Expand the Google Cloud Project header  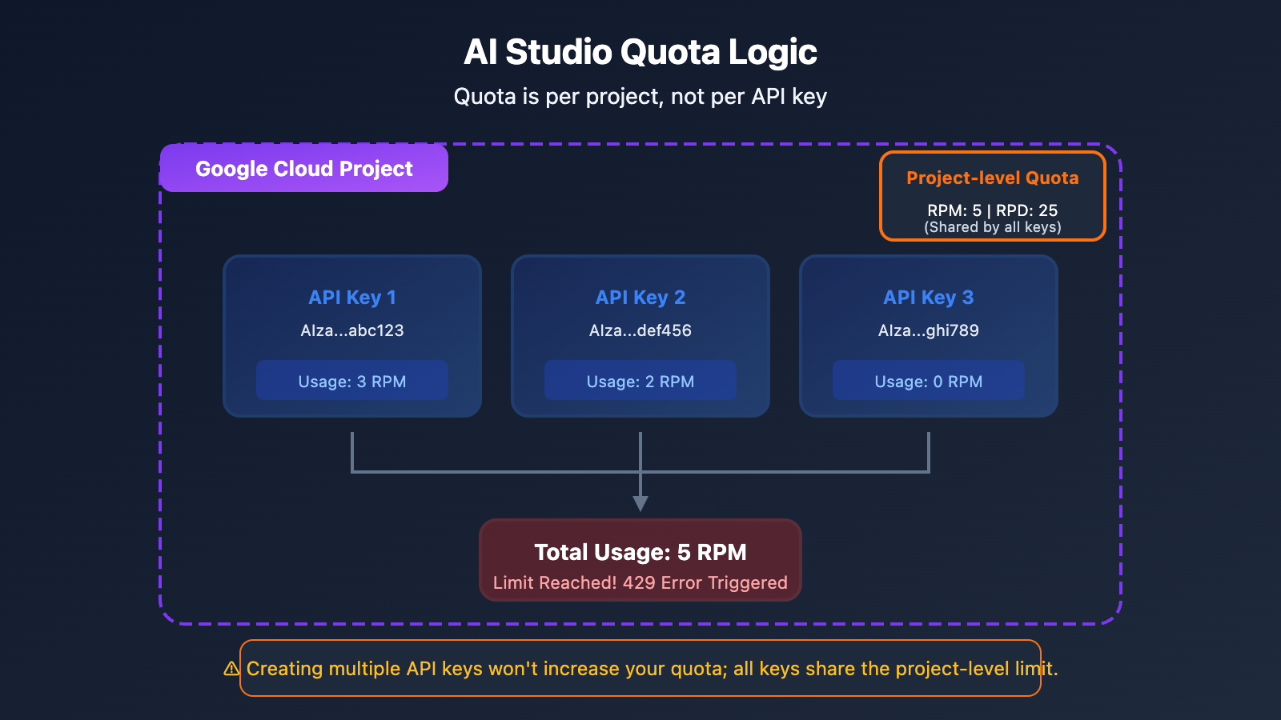click(x=304, y=169)
